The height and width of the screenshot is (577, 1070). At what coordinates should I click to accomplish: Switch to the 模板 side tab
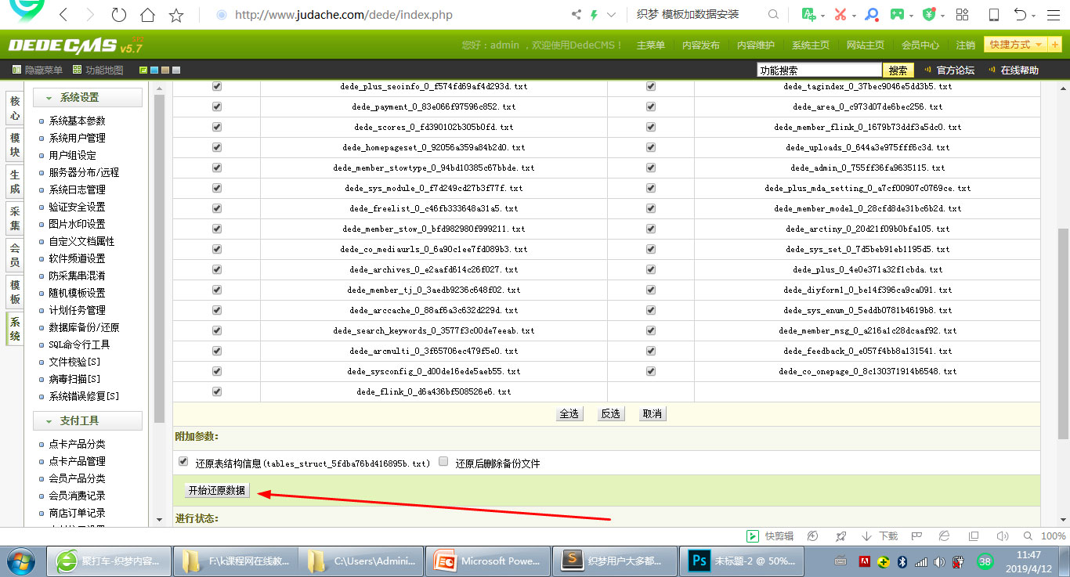[15, 292]
